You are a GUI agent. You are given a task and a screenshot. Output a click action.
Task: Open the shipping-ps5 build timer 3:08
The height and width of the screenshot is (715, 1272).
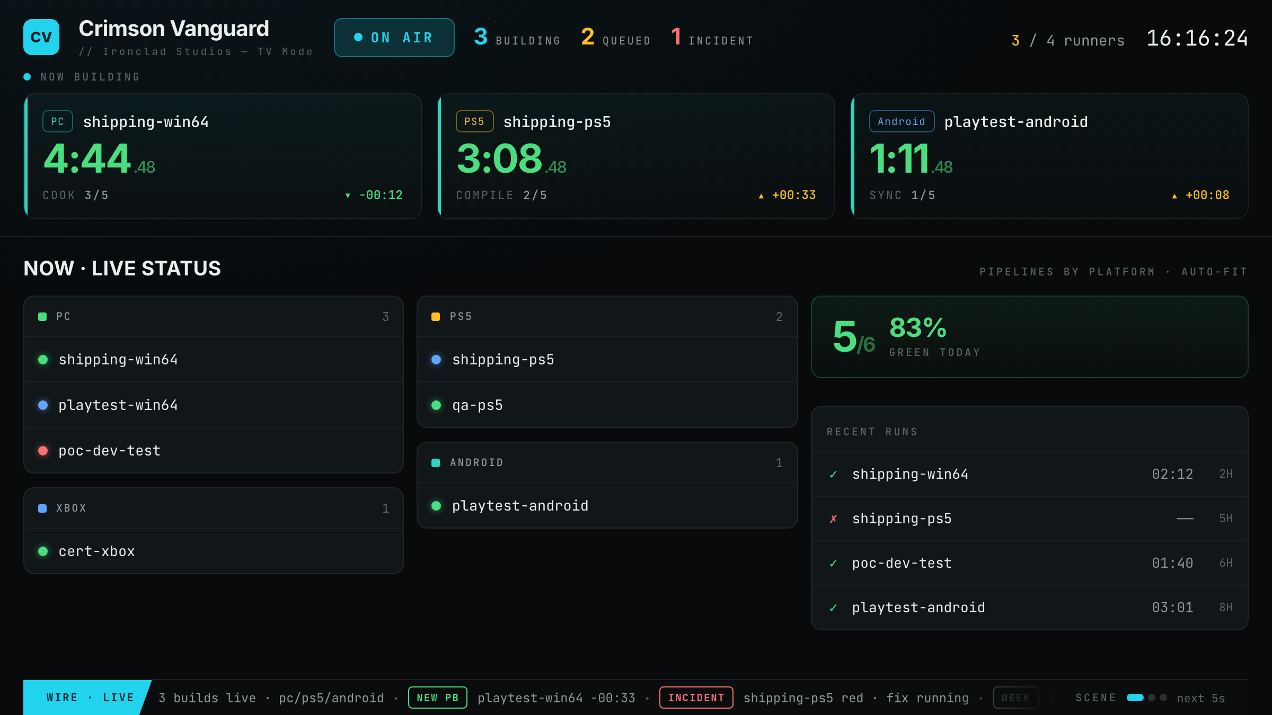click(511, 159)
